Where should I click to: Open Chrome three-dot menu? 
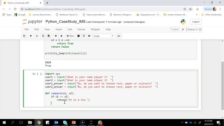point(220,9)
